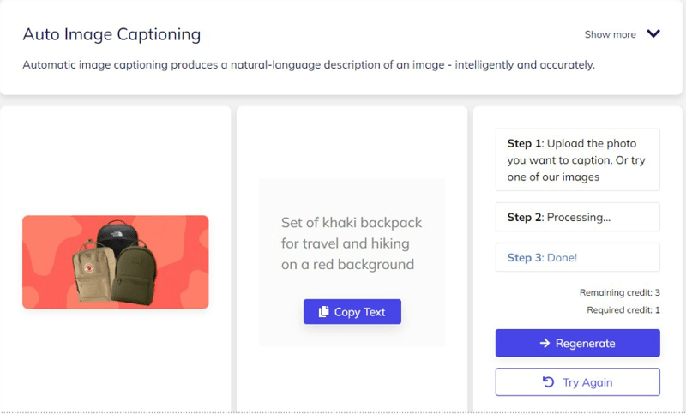Screen dimensions: 686x414
Task: Copy the generated caption text
Action: coord(352,312)
